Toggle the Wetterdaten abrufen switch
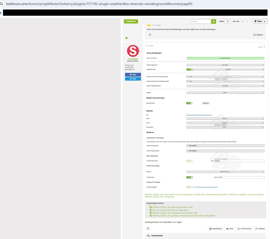Screen dimensions: 270x239 click(x=189, y=69)
